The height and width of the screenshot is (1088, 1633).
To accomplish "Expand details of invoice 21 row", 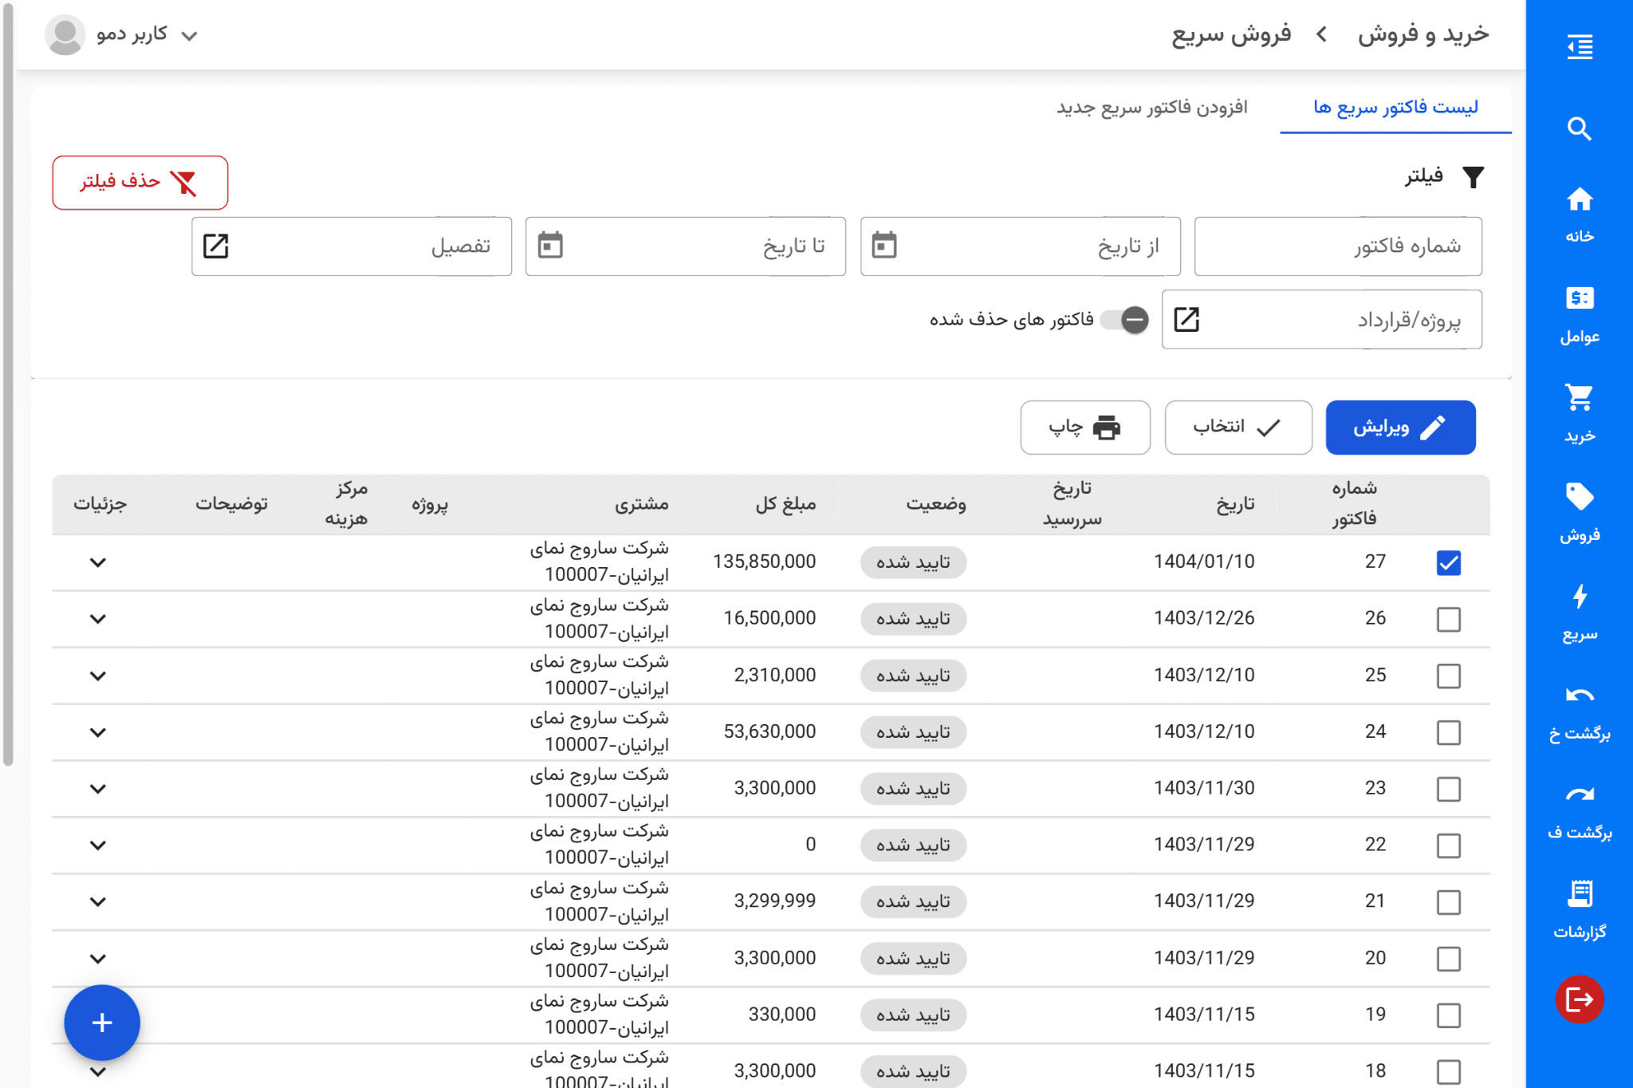I will [98, 902].
